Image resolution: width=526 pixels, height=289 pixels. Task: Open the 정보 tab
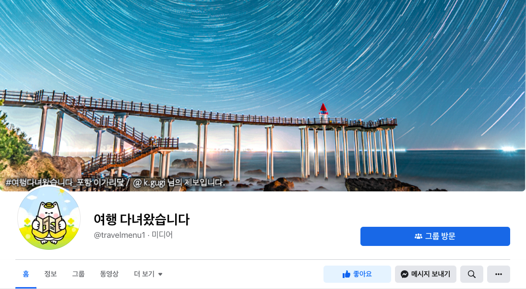[50, 274]
